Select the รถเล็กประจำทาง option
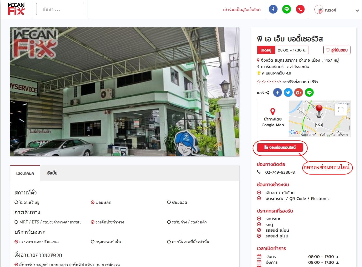The height and width of the screenshot is (267, 362). click(x=107, y=222)
